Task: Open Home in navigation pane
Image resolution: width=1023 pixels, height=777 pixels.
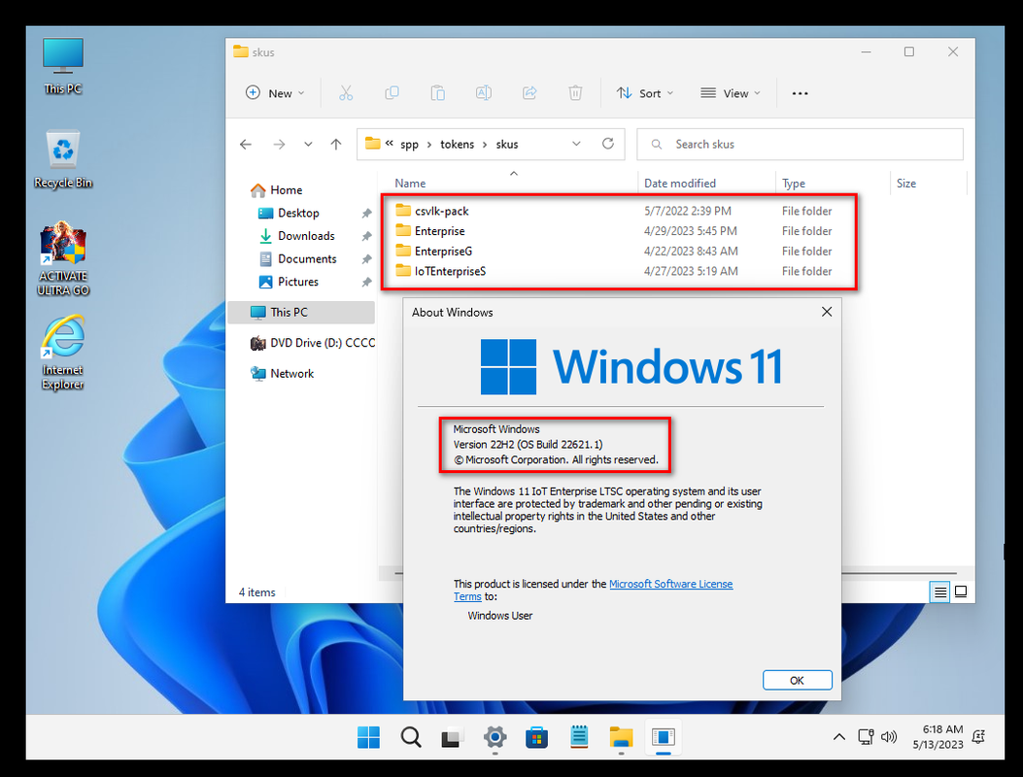Action: [x=286, y=189]
